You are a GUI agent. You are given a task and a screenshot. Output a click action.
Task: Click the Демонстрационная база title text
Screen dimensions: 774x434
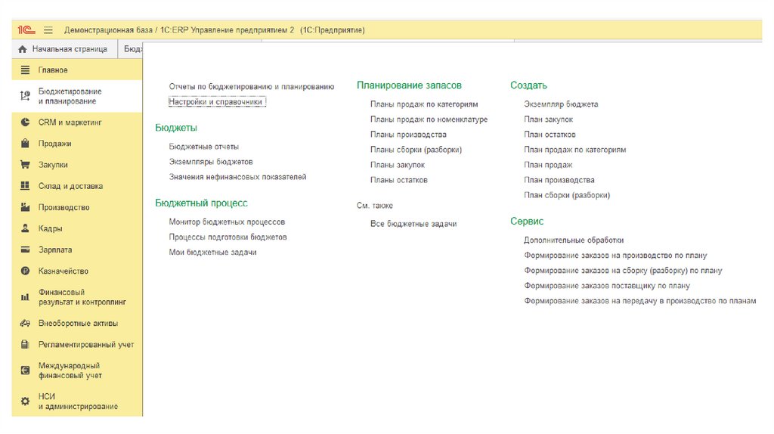pyautogui.click(x=108, y=30)
